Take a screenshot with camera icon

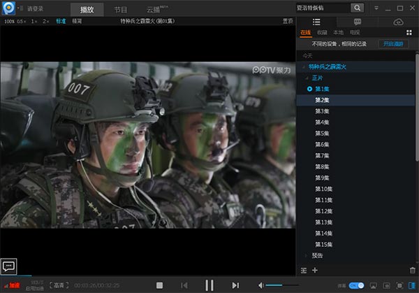[386, 286]
